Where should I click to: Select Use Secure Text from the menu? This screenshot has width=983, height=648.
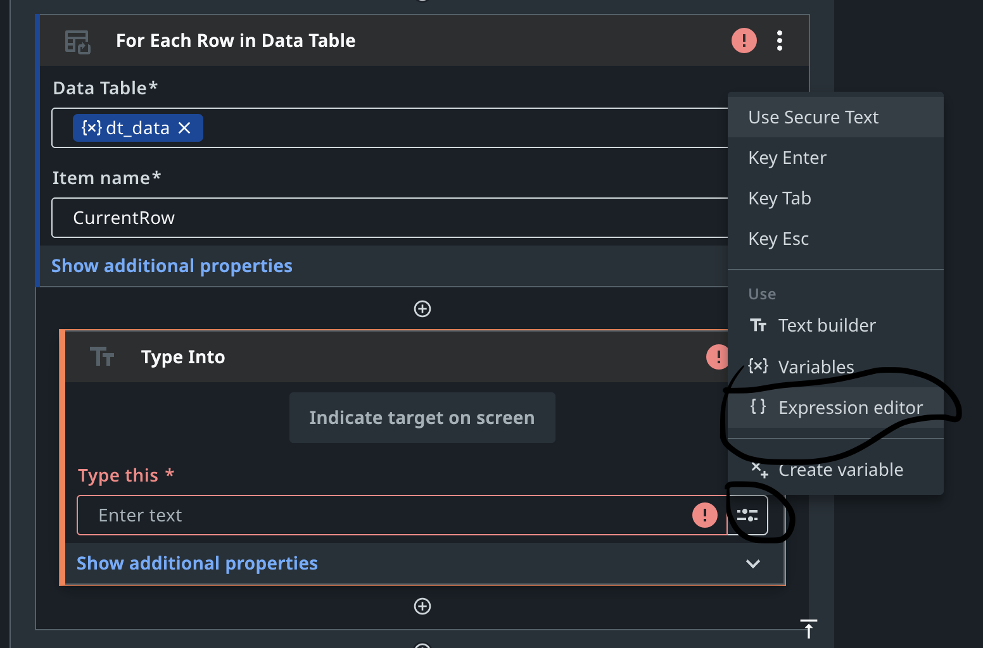click(x=813, y=118)
